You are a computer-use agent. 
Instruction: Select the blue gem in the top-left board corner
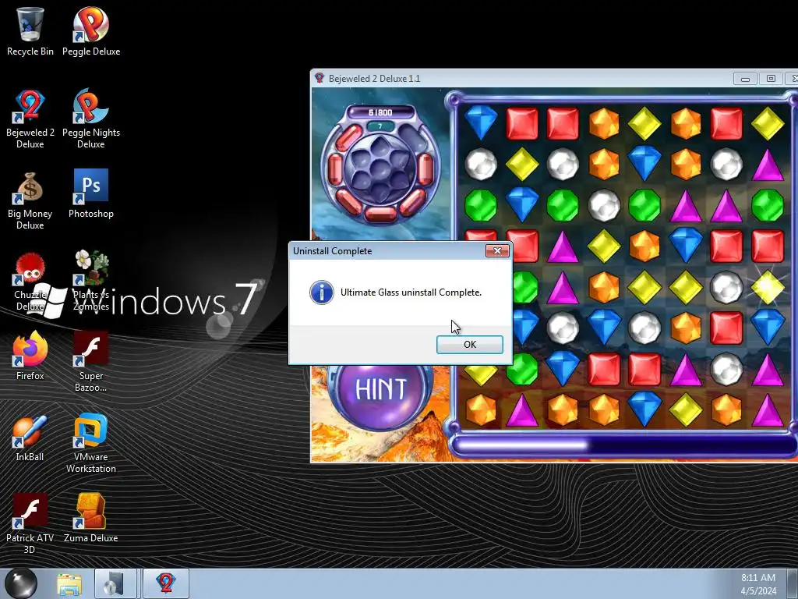(481, 122)
